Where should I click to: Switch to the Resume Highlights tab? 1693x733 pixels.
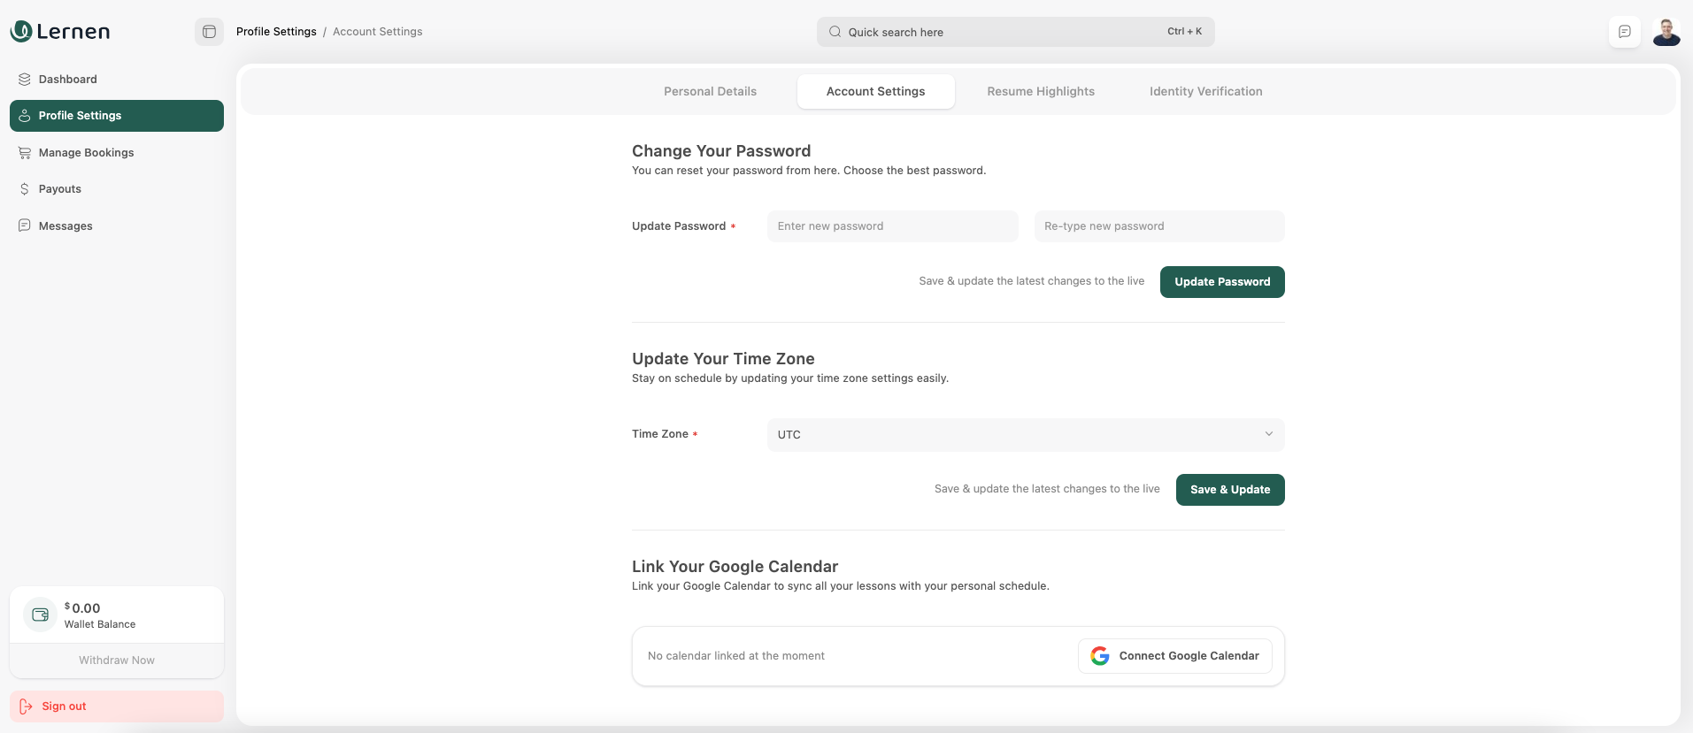coord(1040,92)
